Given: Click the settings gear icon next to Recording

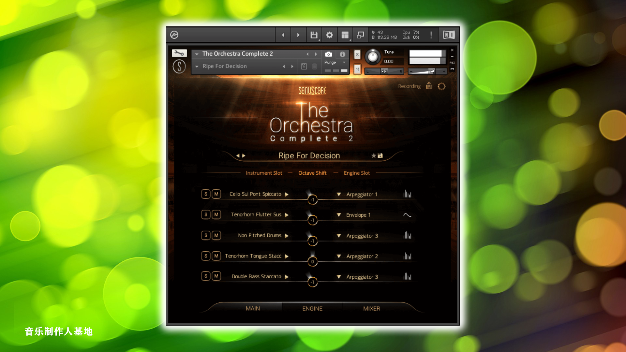Looking at the screenshot, I should [x=441, y=86].
